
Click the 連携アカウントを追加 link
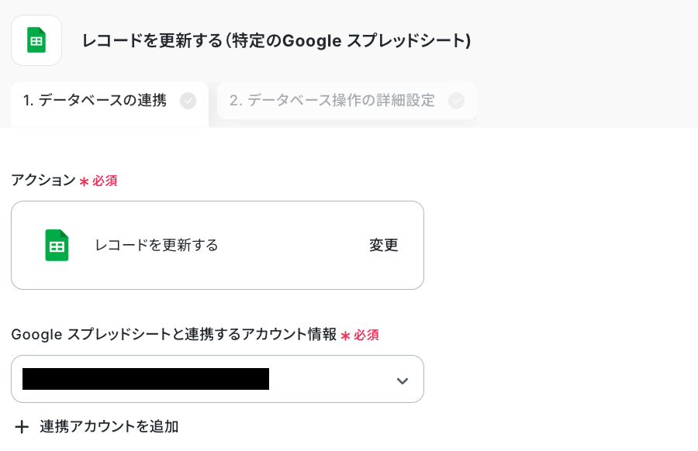point(109,426)
